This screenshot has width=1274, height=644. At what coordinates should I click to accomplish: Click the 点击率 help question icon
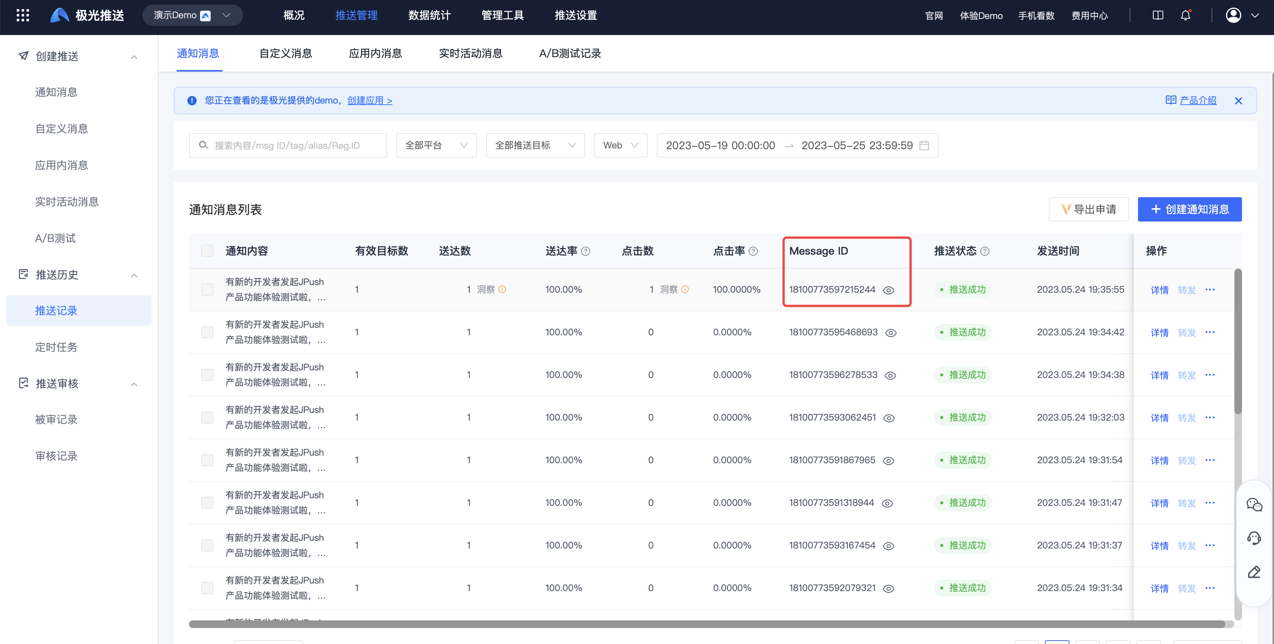pos(753,251)
